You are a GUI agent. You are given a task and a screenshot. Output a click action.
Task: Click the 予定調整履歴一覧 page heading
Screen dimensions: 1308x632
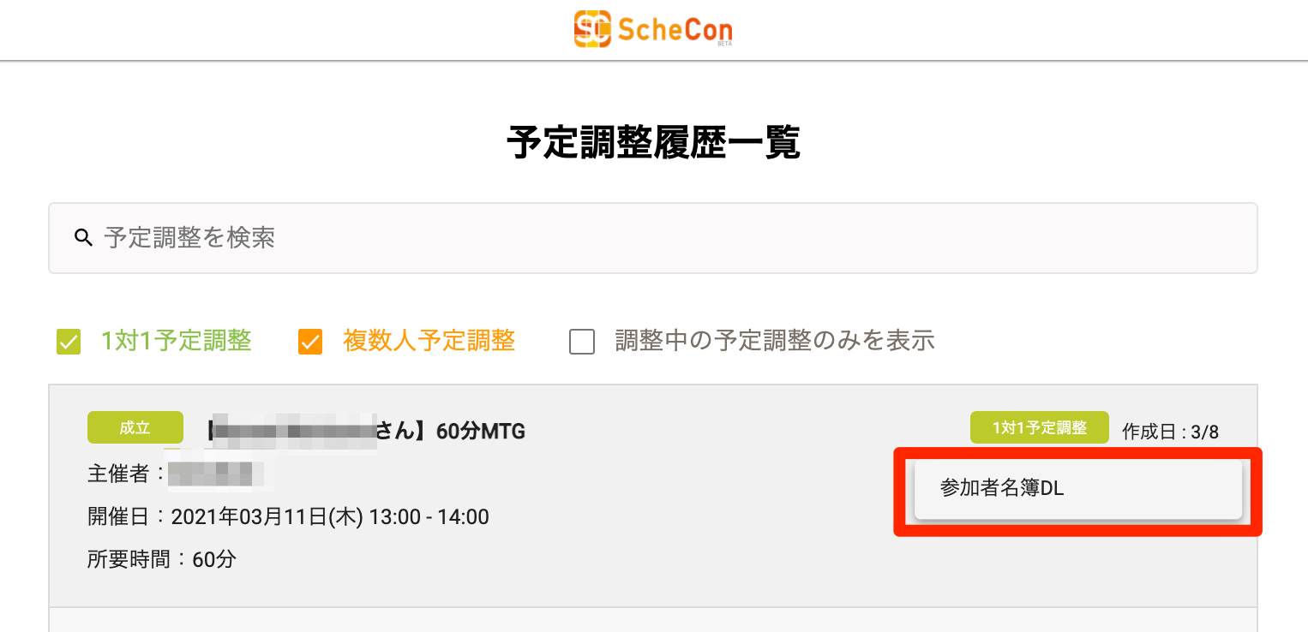pos(653,143)
